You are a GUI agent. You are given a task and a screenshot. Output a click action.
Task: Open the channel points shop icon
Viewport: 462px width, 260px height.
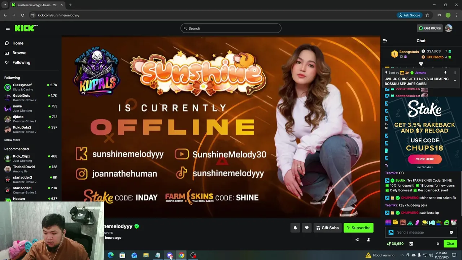(411, 244)
